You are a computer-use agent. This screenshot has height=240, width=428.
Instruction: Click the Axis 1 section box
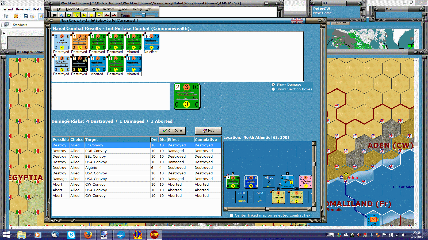click(260, 197)
